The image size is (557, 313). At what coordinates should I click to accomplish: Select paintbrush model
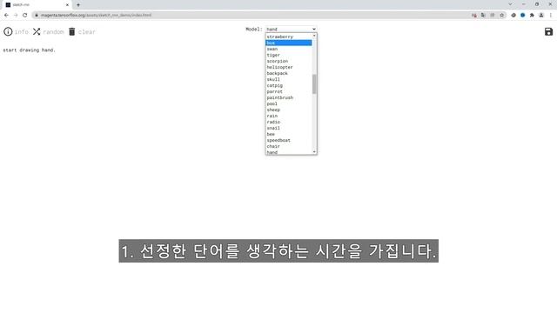[289, 97]
